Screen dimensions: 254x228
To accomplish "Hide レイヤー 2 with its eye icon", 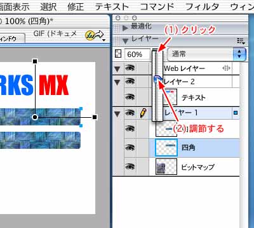I will pos(130,81).
